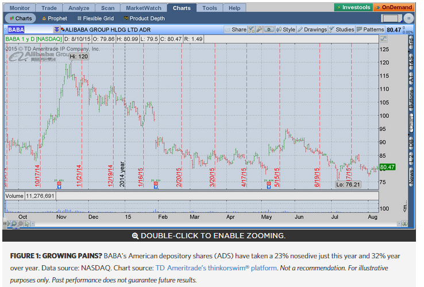Image resolution: width=424 pixels, height=287 pixels.
Task: Select the Tools tab
Action: pyautogui.click(x=210, y=8)
